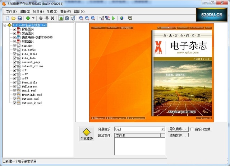Image resolution: width=230 pixels, height=166 pixels.
Task: Click the zoom in magnifier icon
Action: (x=81, y=18)
